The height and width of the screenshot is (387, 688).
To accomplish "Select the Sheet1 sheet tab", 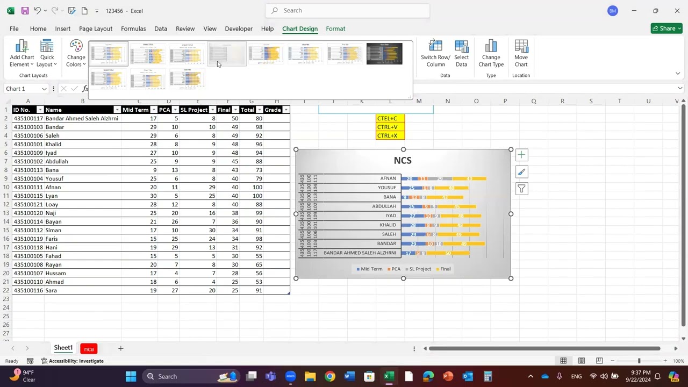I will click(x=63, y=348).
